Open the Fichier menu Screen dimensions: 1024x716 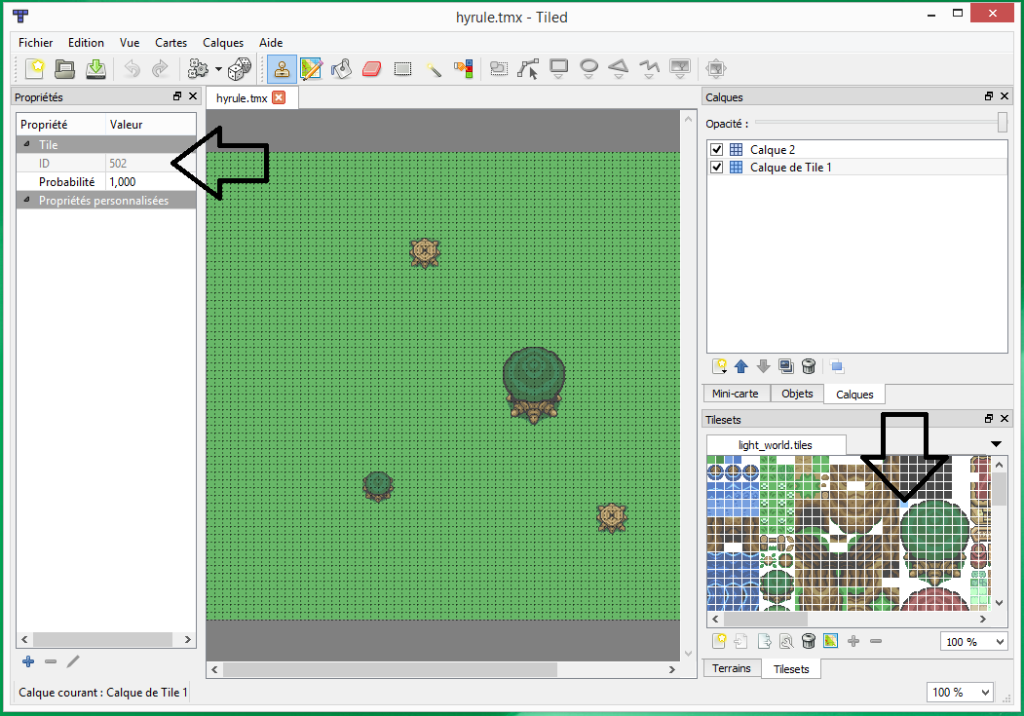(x=35, y=43)
